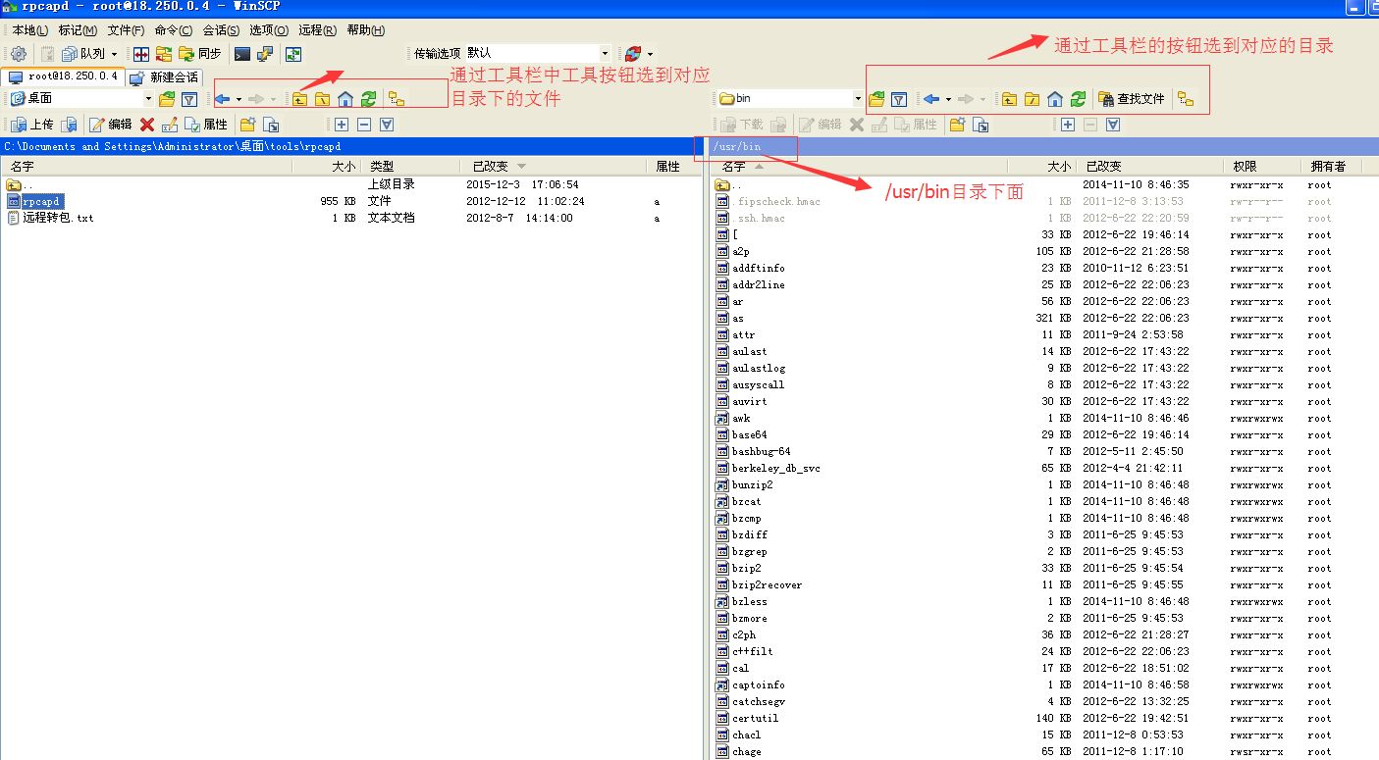The image size is (1379, 760).
Task: Expand the local back-history dropdown arrow
Action: pyautogui.click(x=239, y=99)
